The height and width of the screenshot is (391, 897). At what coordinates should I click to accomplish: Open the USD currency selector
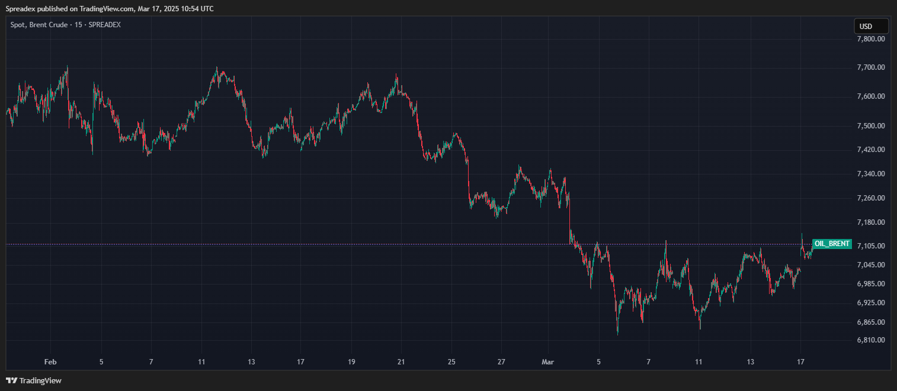pyautogui.click(x=871, y=26)
